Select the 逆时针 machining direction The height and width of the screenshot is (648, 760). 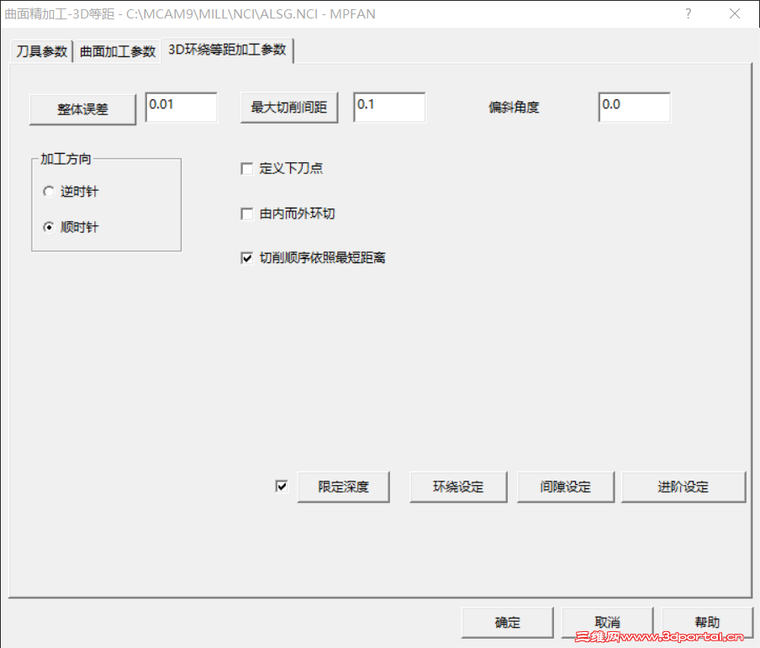pyautogui.click(x=49, y=191)
